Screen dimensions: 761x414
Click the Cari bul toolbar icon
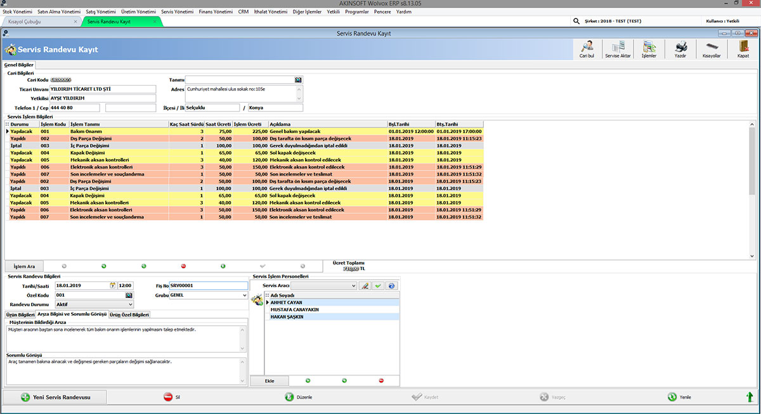tap(585, 49)
